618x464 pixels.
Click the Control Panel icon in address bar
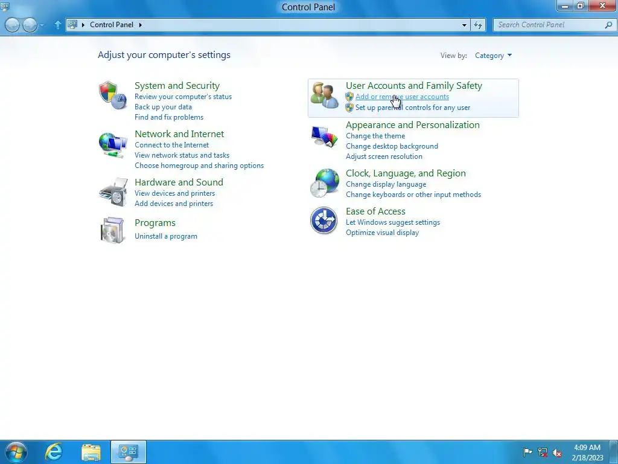pyautogui.click(x=72, y=24)
